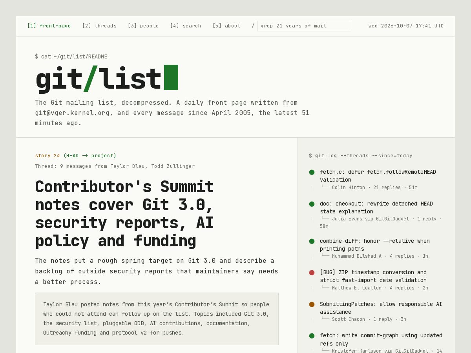Click the (HEAD → project) tag
Image resolution: width=471 pixels, height=353 pixels.
coord(90,156)
